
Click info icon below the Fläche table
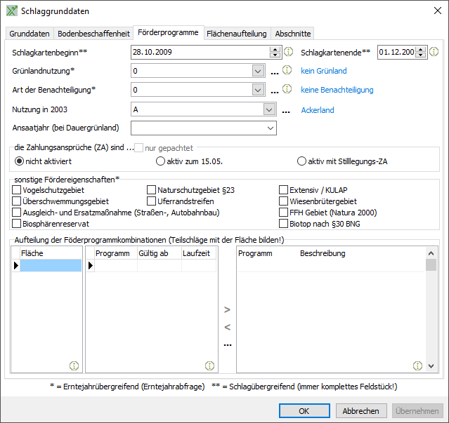pos(74,365)
